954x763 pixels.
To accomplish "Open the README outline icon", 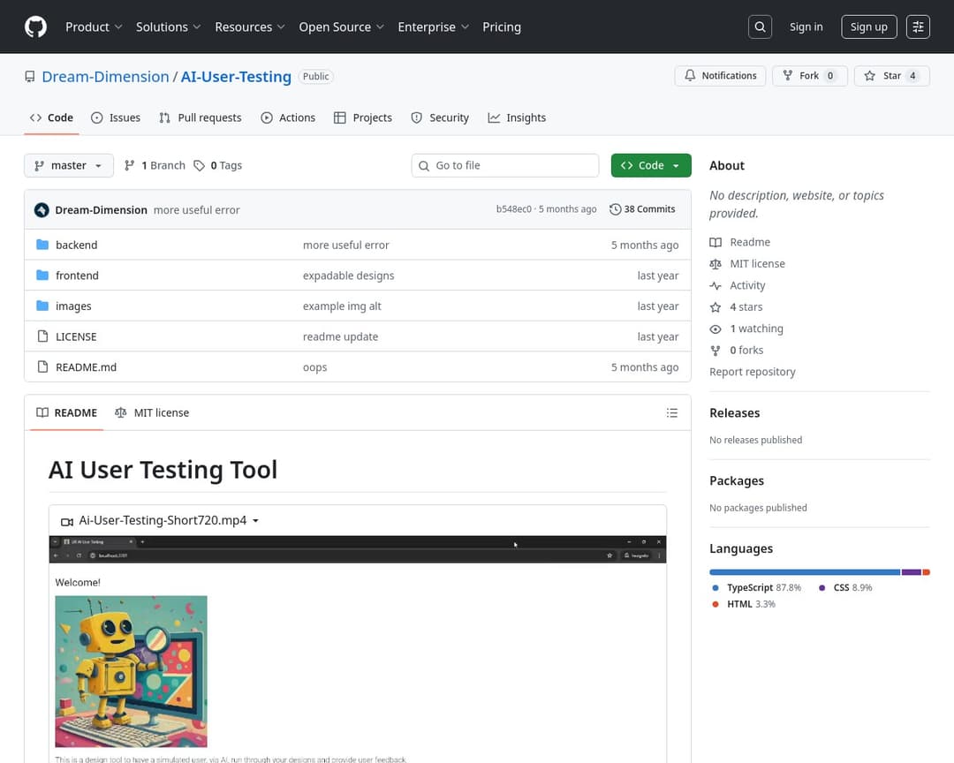I will (x=672, y=412).
